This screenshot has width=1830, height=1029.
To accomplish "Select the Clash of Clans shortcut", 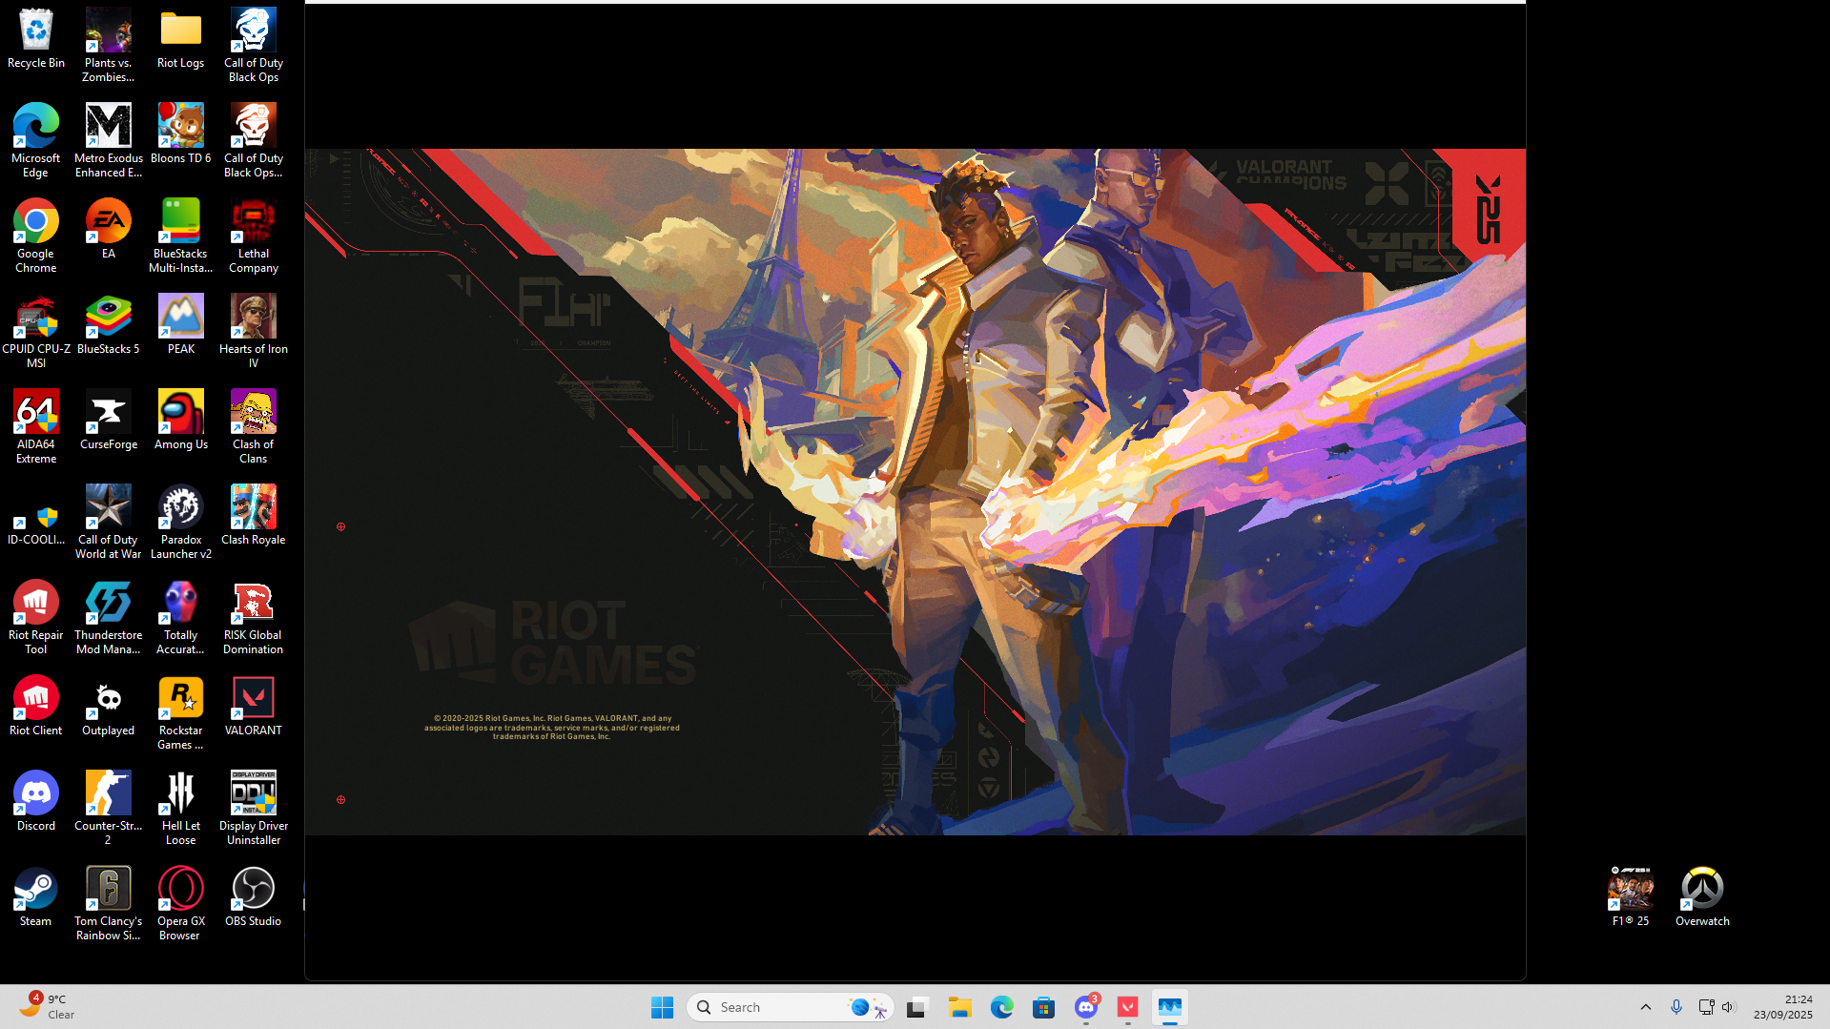I will pos(254,427).
